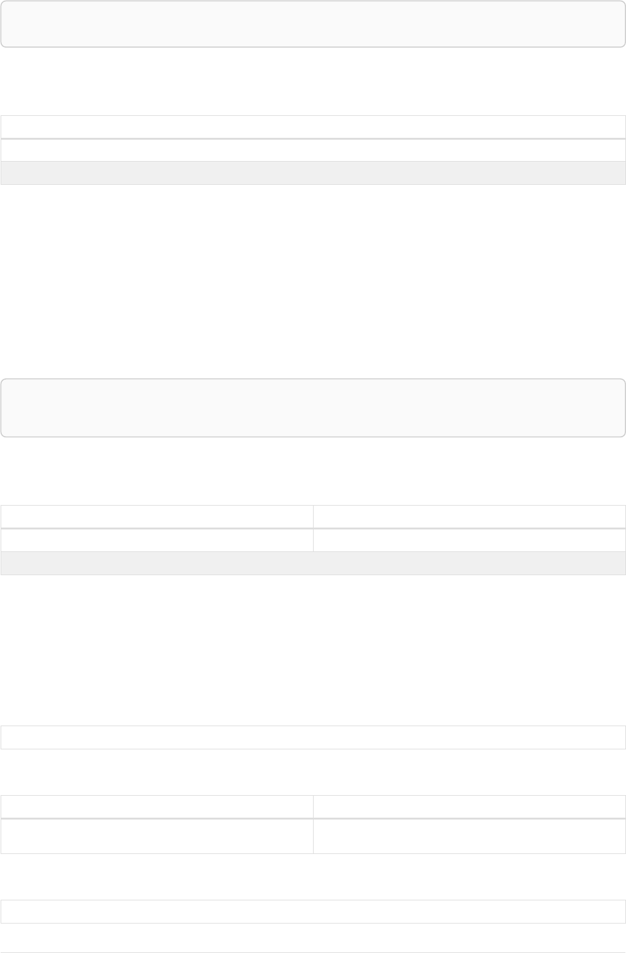The width and height of the screenshot is (626, 953).
Task: Click gray shaded row of the upper single-column table
Action: pyautogui.click(x=313, y=173)
